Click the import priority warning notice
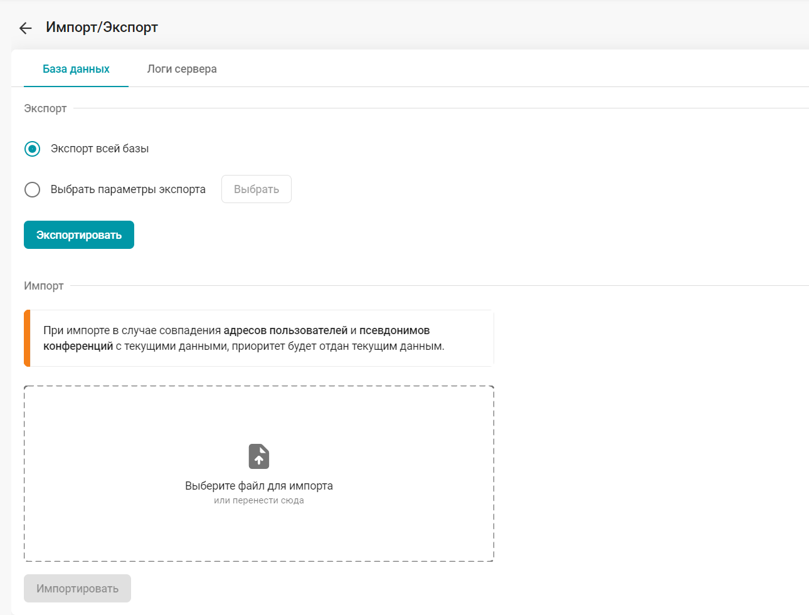This screenshot has height=615, width=809. coord(259,339)
